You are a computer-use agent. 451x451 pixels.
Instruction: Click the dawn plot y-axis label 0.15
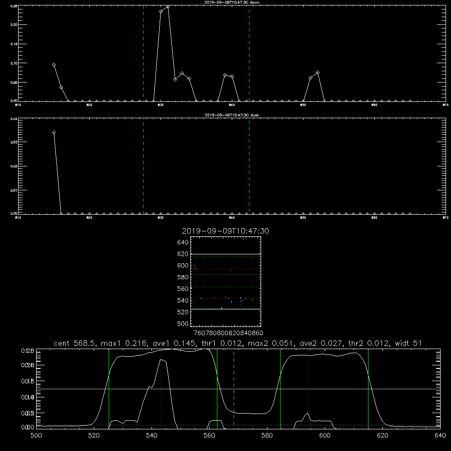(14, 44)
